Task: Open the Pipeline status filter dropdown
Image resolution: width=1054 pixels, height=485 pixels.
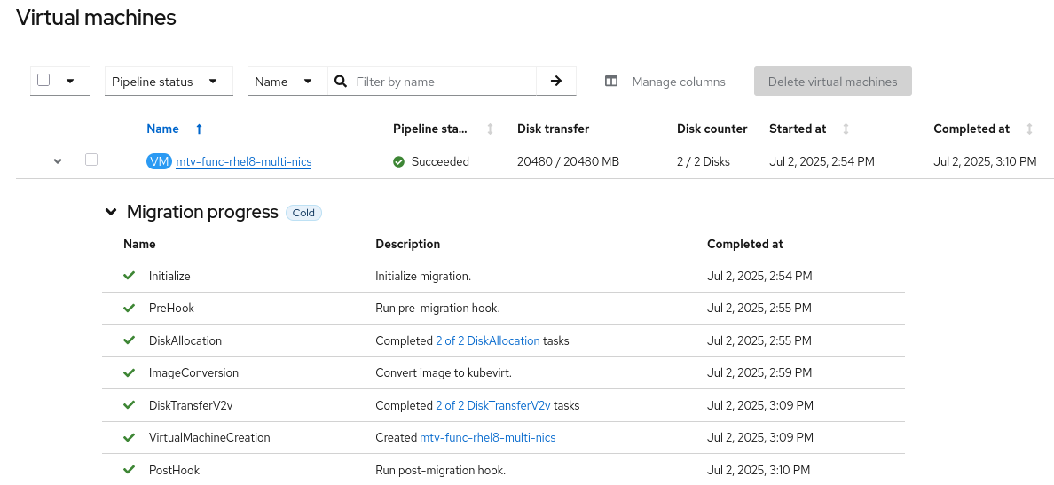Action: tap(169, 82)
